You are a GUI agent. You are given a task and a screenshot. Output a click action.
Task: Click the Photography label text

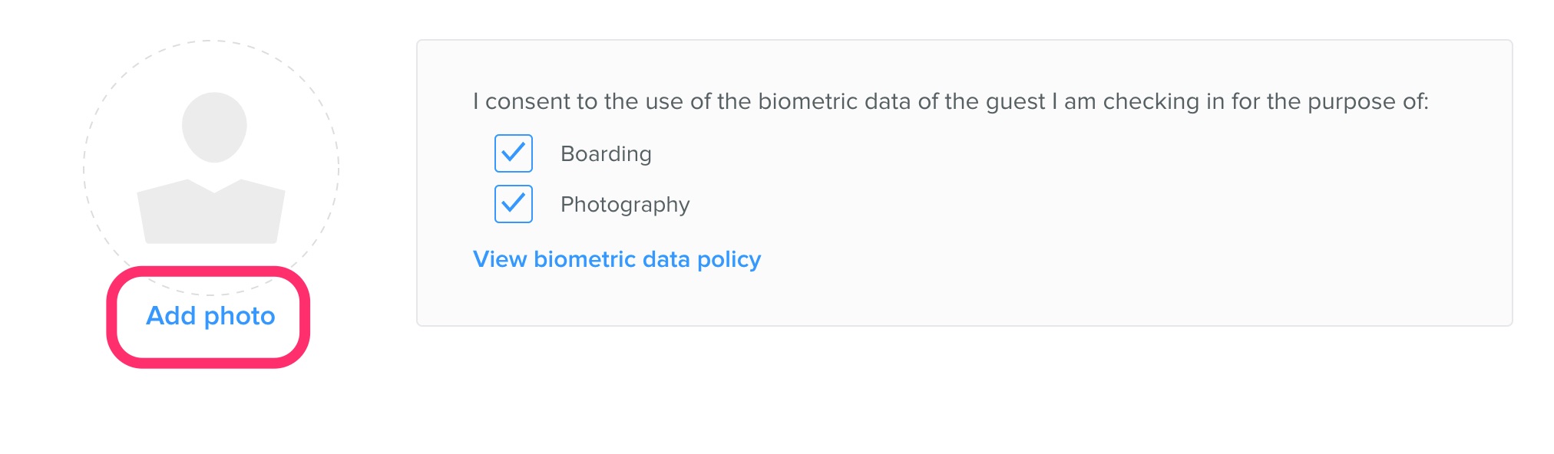pyautogui.click(x=625, y=205)
